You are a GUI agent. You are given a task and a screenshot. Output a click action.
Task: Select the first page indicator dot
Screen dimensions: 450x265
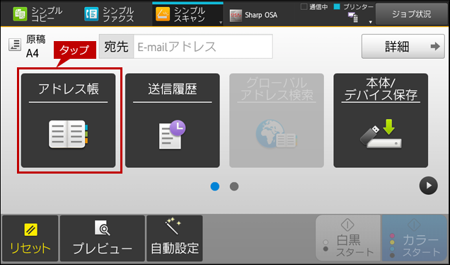pos(215,186)
